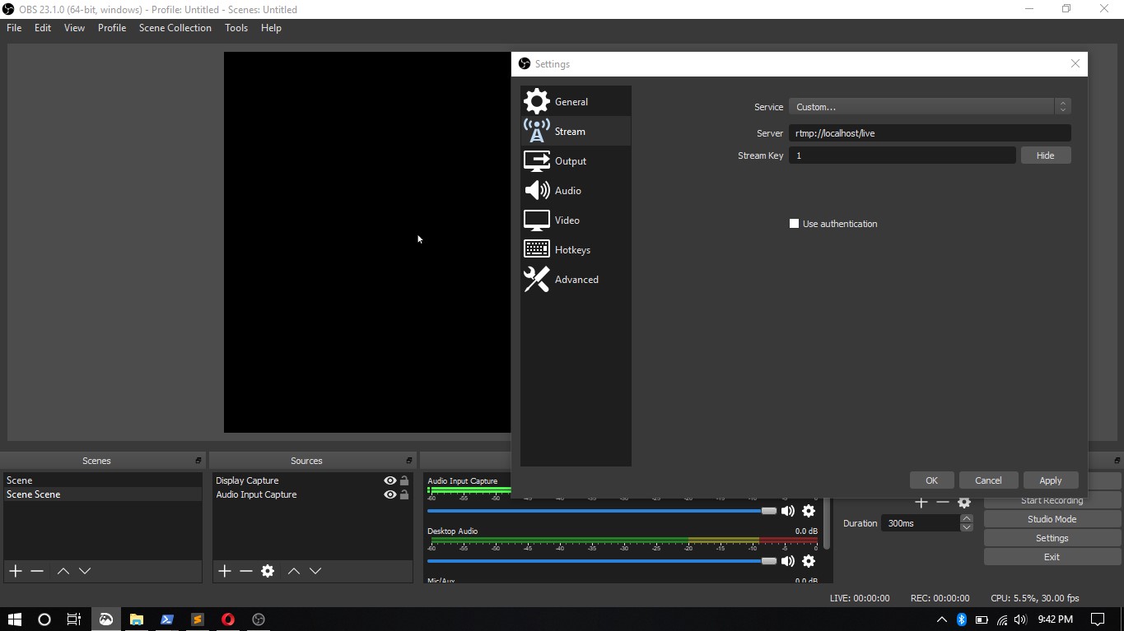Click the Duration input field

coord(921,523)
